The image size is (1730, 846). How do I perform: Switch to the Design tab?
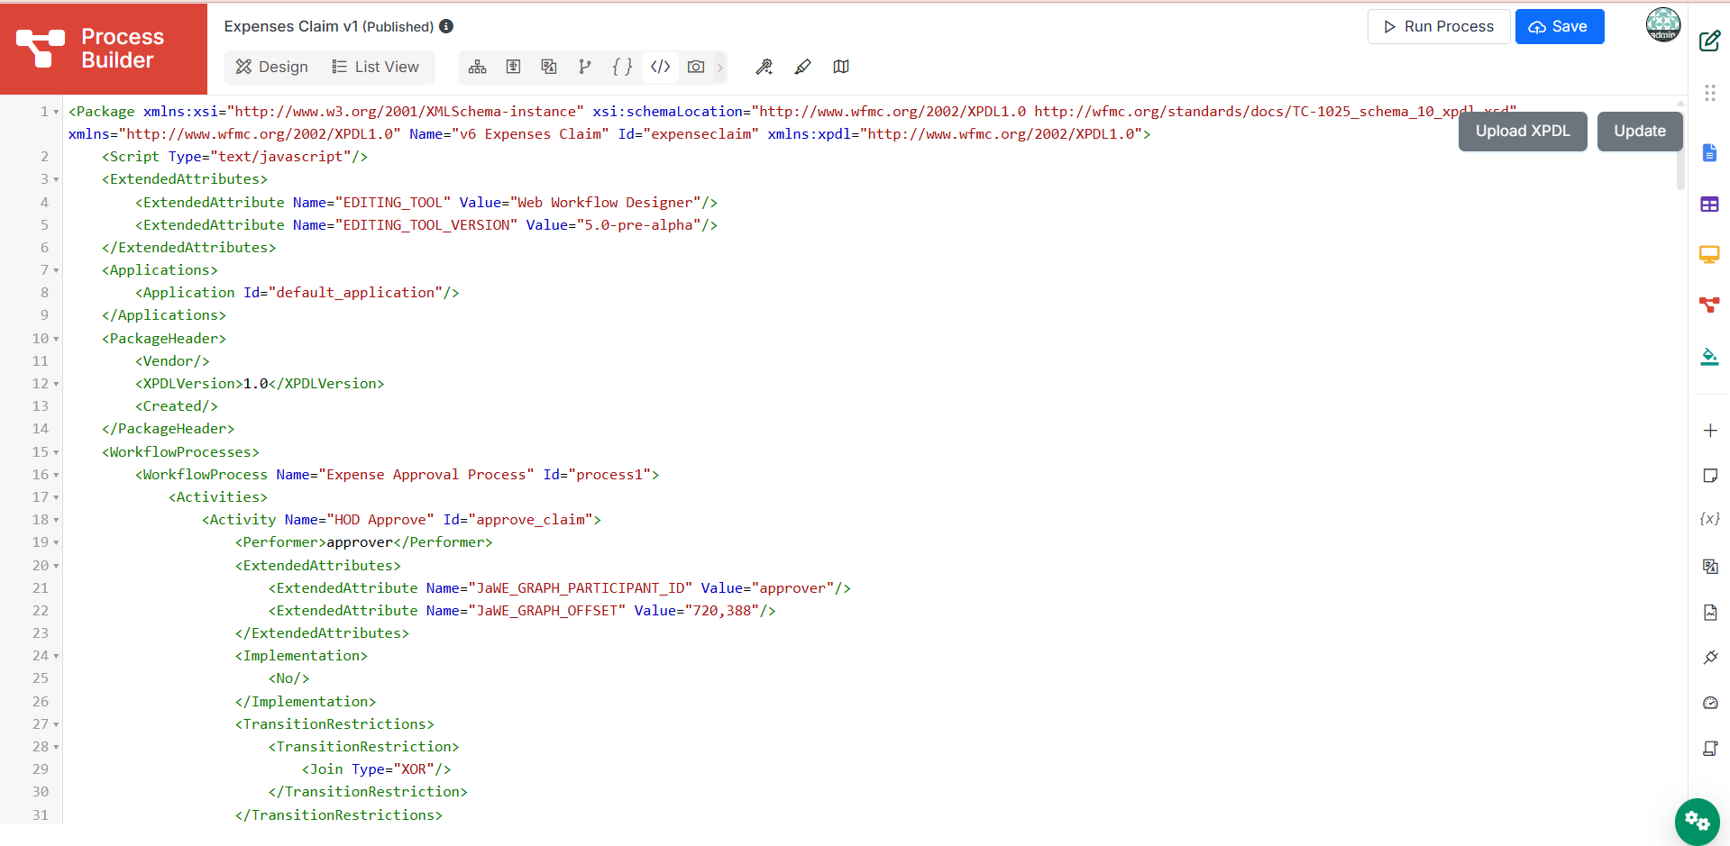[272, 67]
